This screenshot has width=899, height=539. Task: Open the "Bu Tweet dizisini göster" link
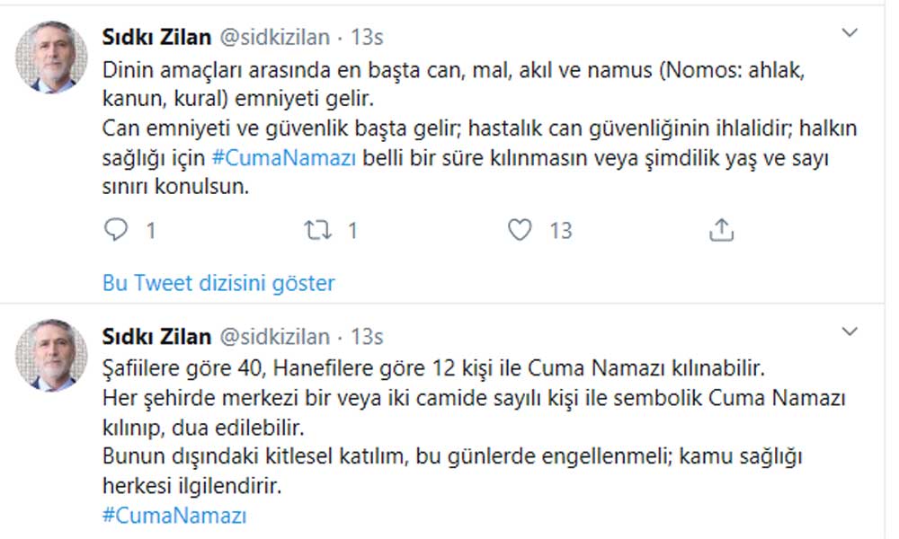(218, 283)
